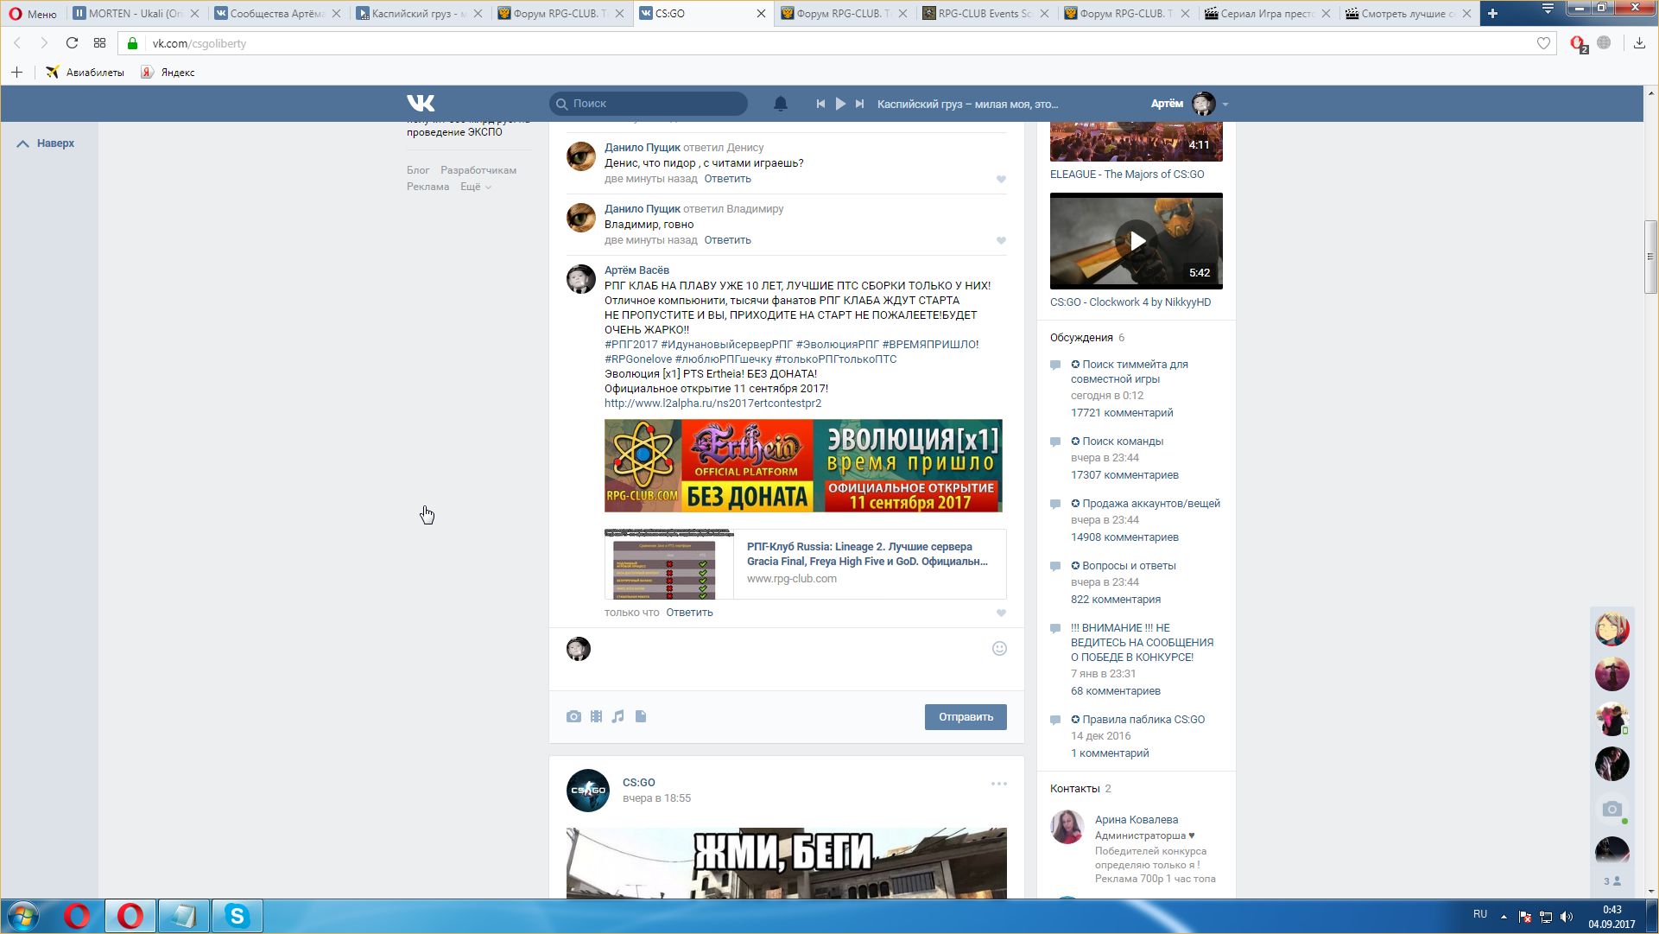
Task: Open hashtag #РПГ2017
Action: (630, 345)
